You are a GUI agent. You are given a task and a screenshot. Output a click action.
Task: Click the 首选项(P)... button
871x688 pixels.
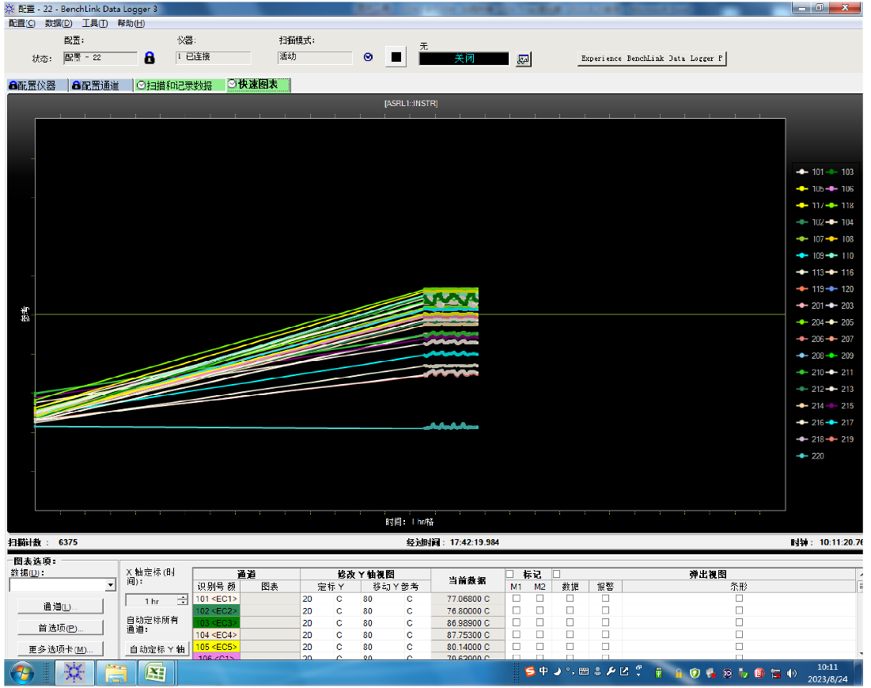point(60,628)
